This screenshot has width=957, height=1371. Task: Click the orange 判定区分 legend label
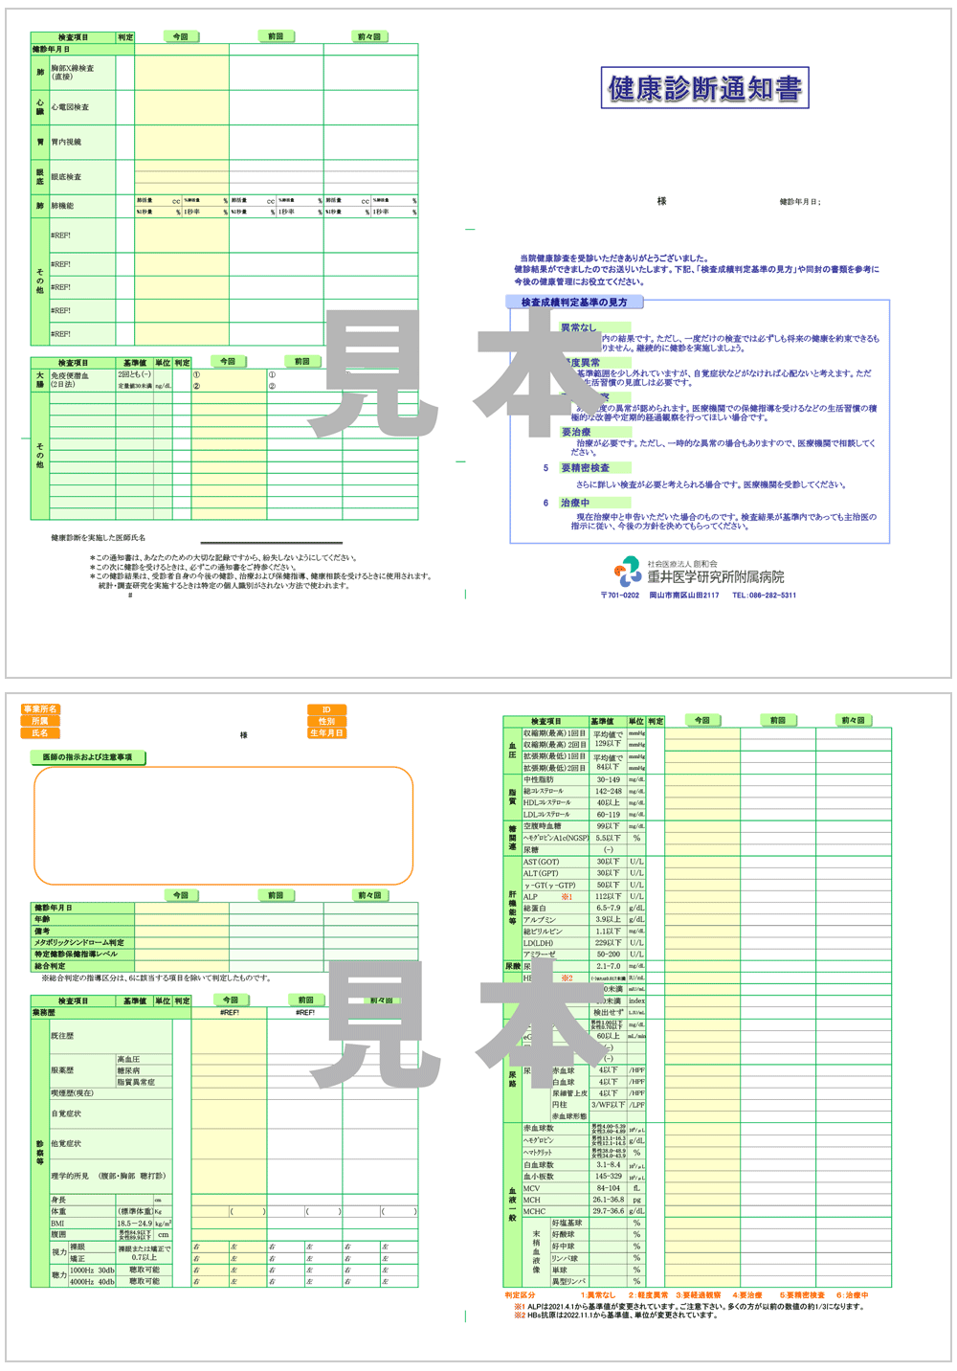(x=521, y=1295)
